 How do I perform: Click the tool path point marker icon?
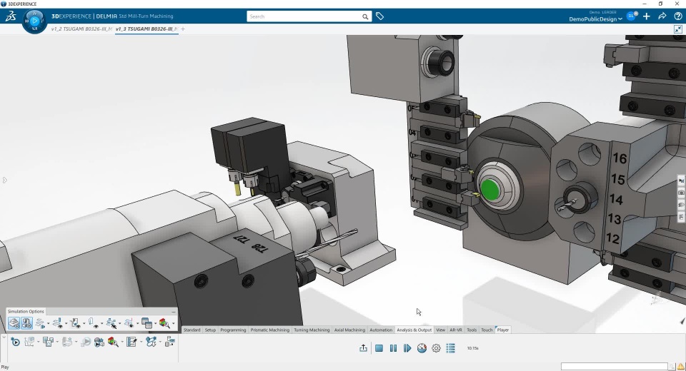click(129, 323)
